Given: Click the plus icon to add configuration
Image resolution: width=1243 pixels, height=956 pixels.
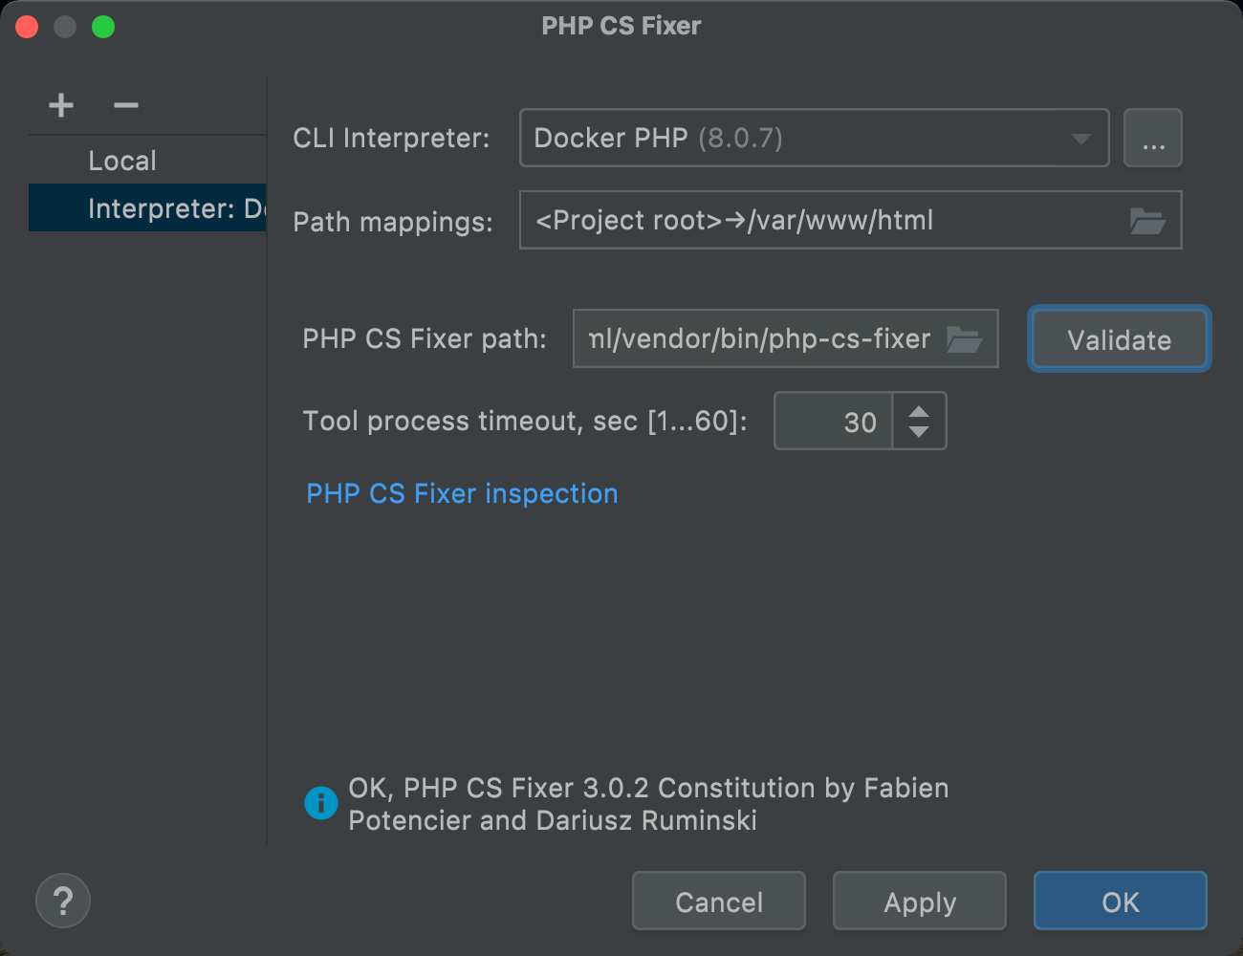Looking at the screenshot, I should pos(61,105).
